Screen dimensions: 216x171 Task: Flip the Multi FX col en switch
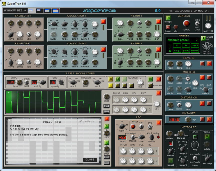[x=188, y=79]
